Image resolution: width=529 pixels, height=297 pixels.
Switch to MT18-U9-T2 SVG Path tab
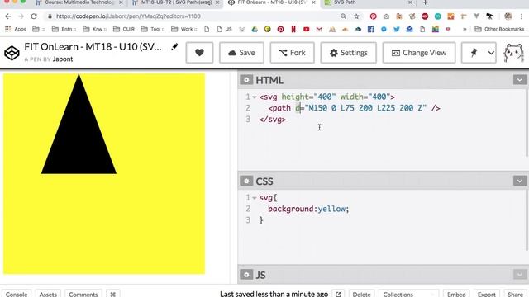176,2
